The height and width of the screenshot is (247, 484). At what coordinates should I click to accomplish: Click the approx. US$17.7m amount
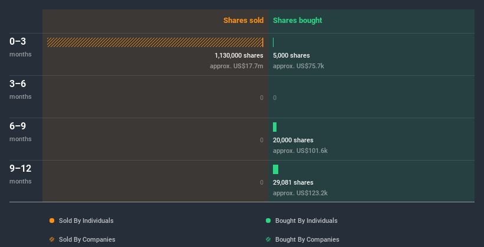click(236, 66)
